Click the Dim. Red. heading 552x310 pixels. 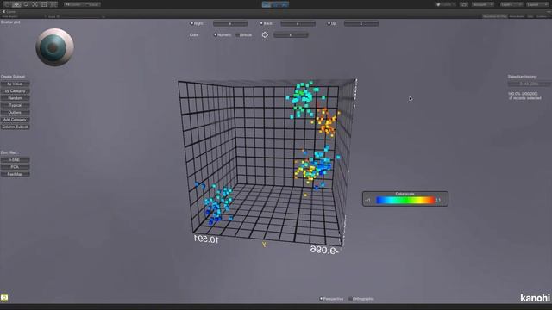(x=9, y=152)
